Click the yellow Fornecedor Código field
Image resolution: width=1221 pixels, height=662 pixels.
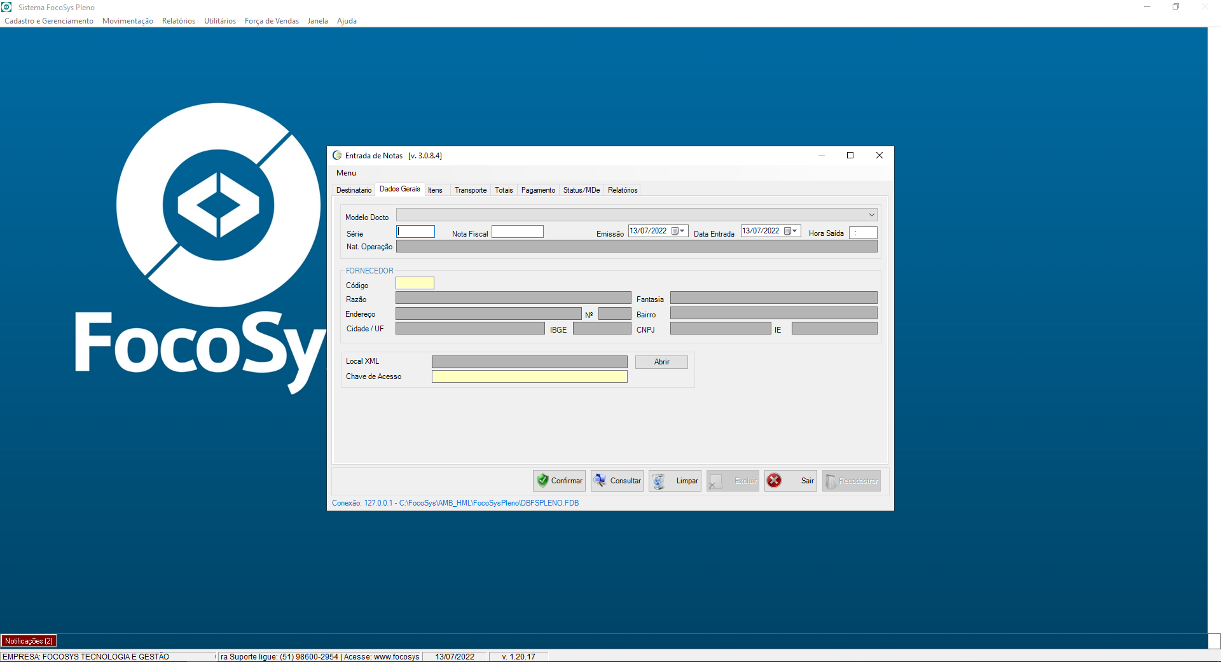(415, 283)
